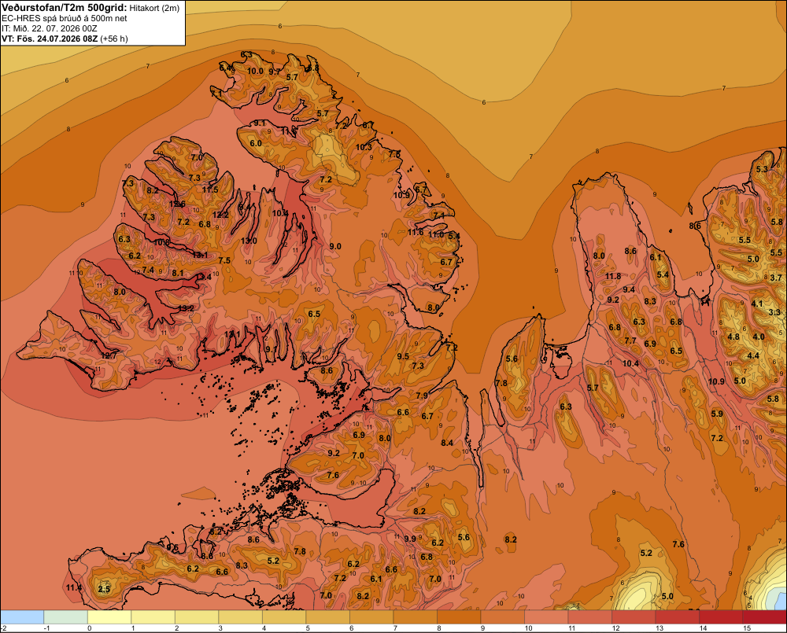
Task: Click the '15' legend tick label
Action: [746, 628]
